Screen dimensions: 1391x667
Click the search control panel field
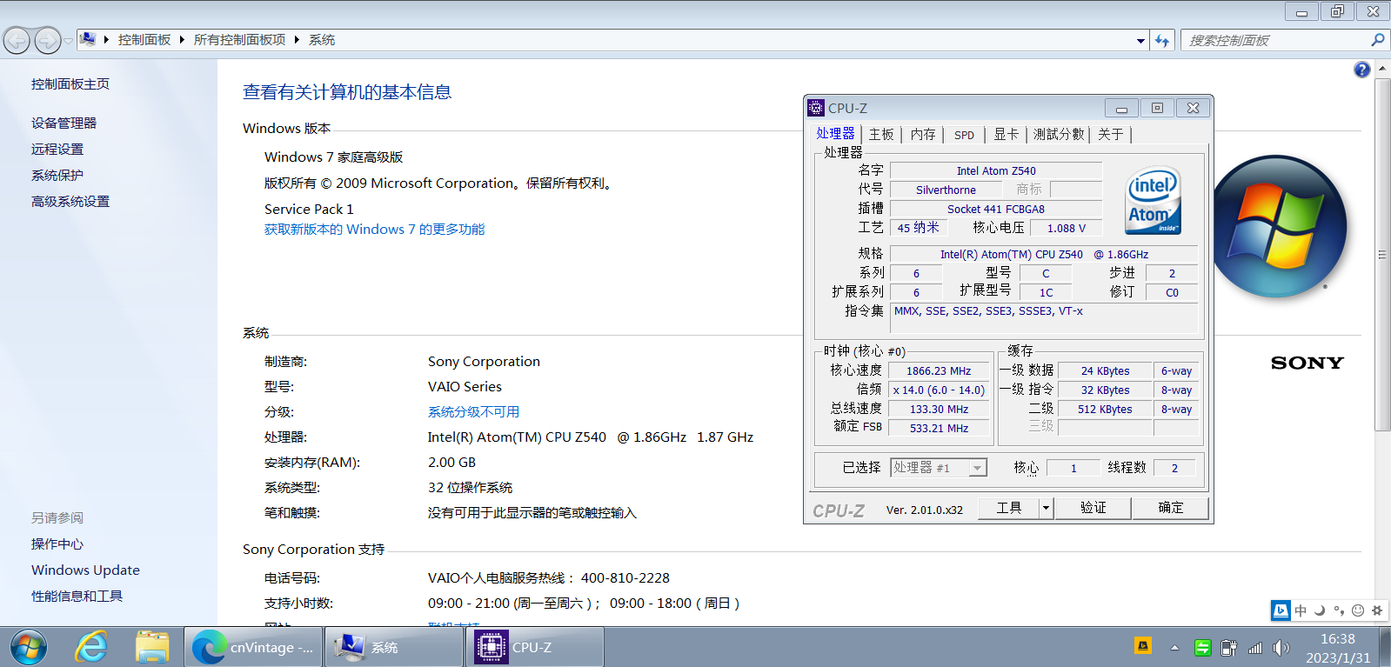point(1274,40)
